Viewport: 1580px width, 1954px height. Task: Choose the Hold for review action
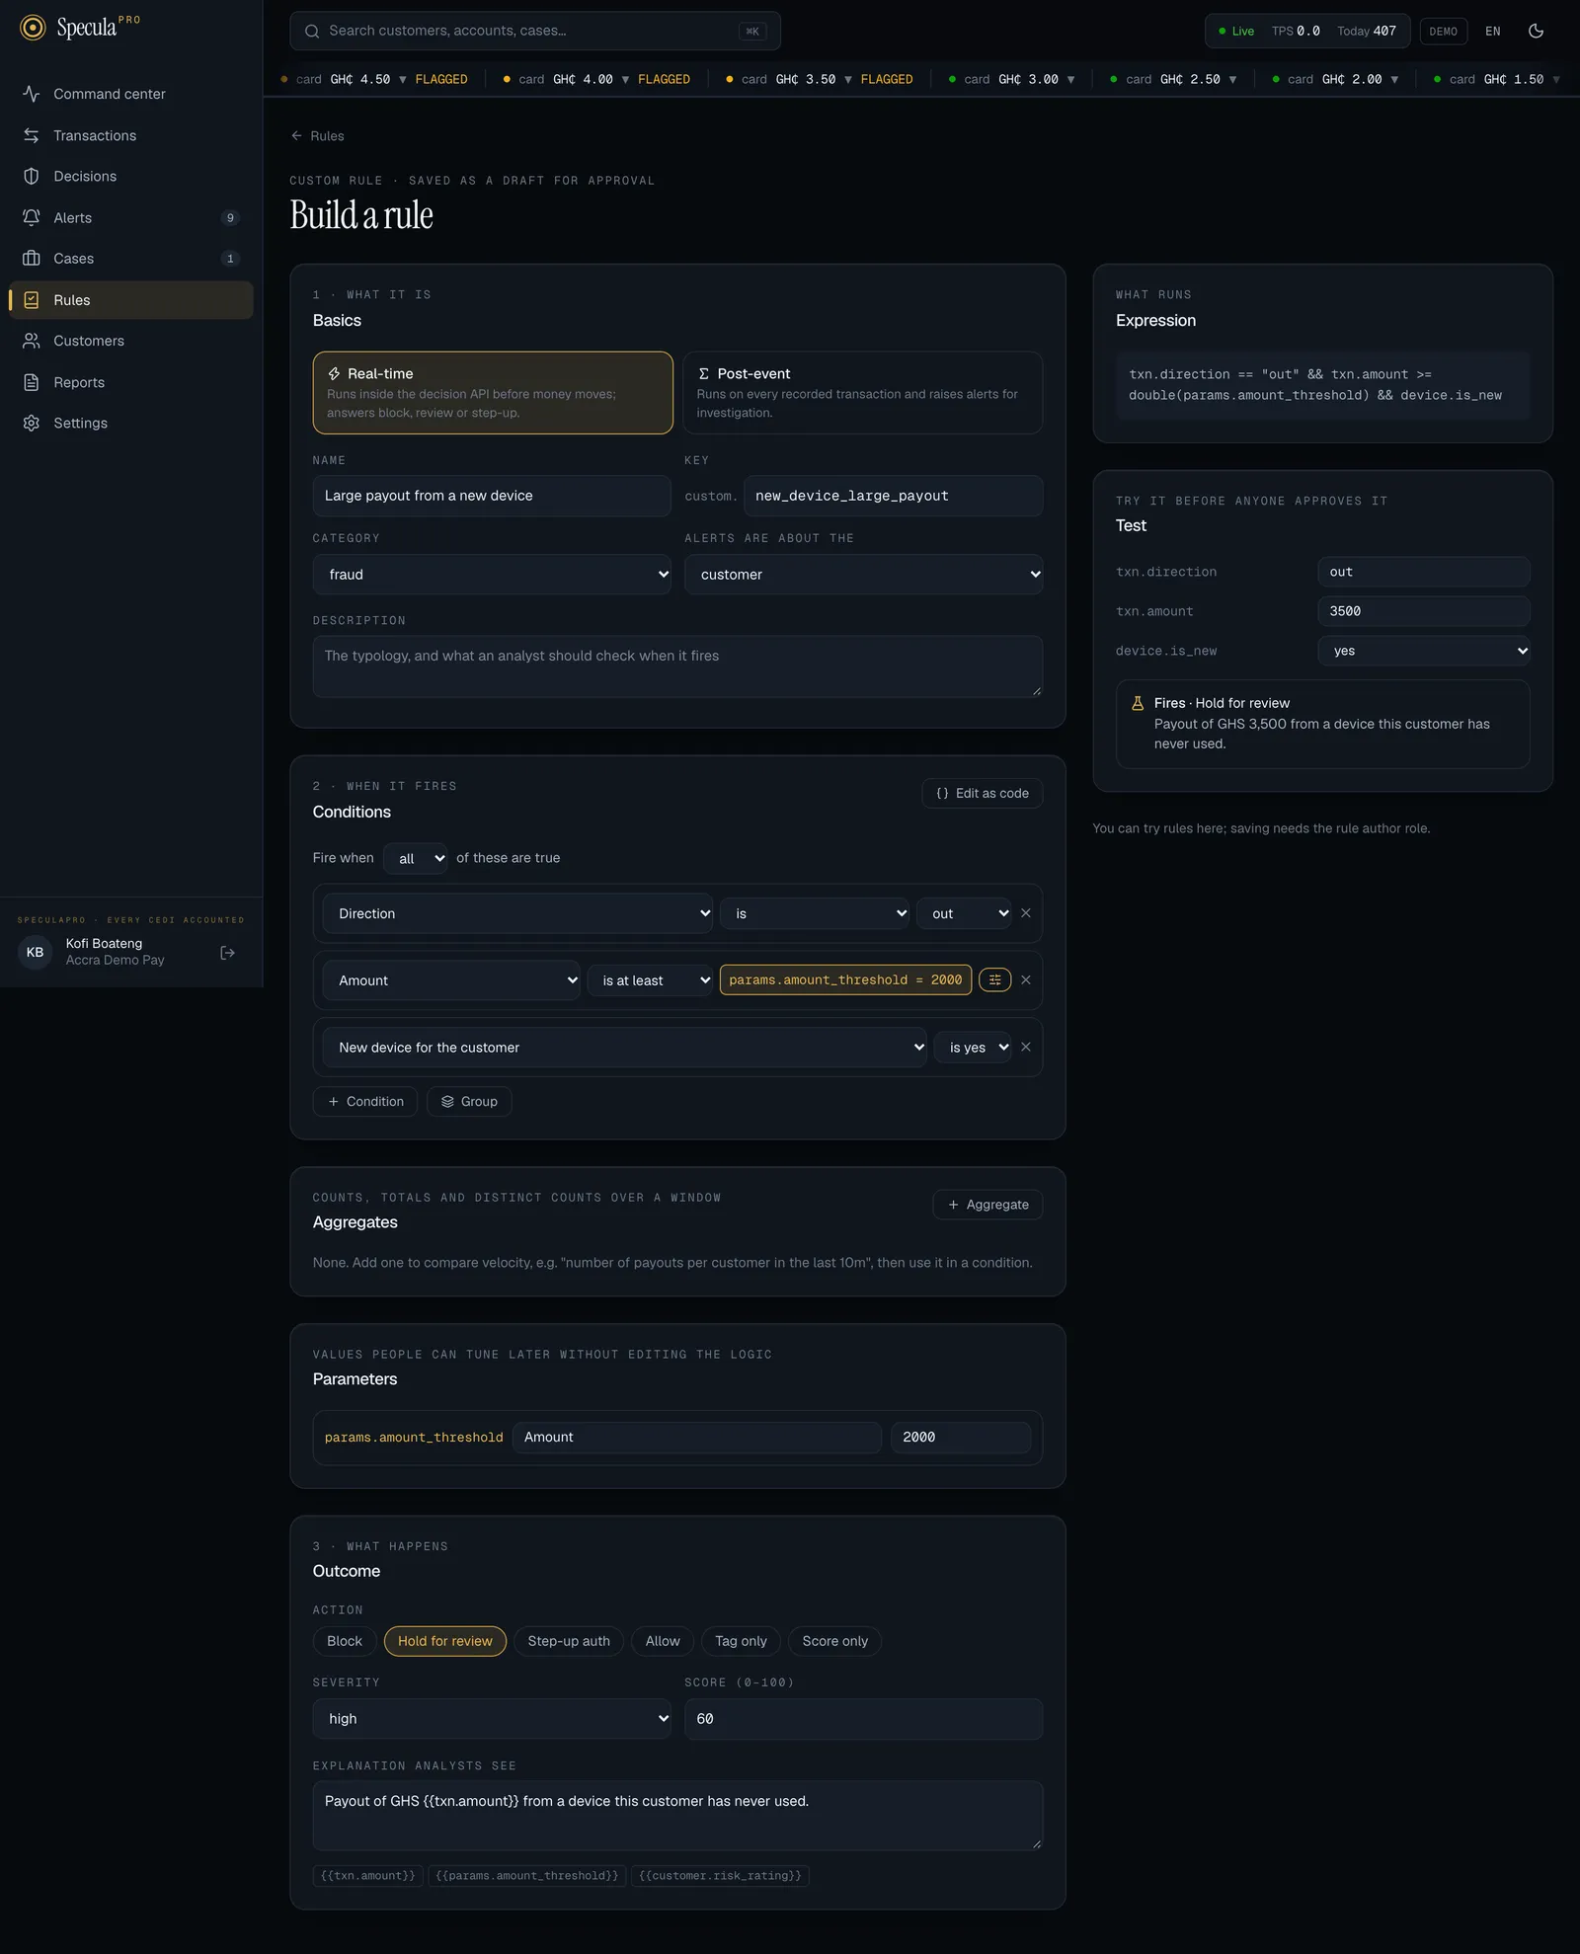click(x=445, y=1641)
